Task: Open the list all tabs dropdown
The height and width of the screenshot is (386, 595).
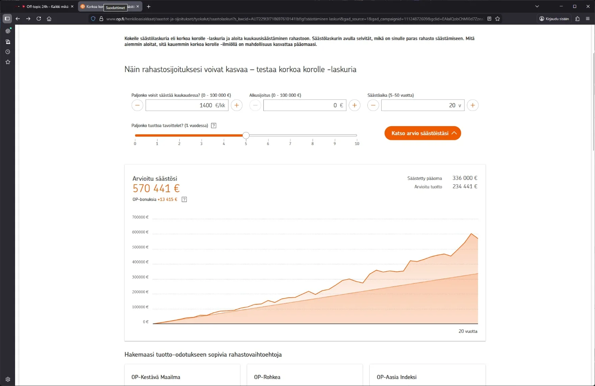Action: coord(537,6)
